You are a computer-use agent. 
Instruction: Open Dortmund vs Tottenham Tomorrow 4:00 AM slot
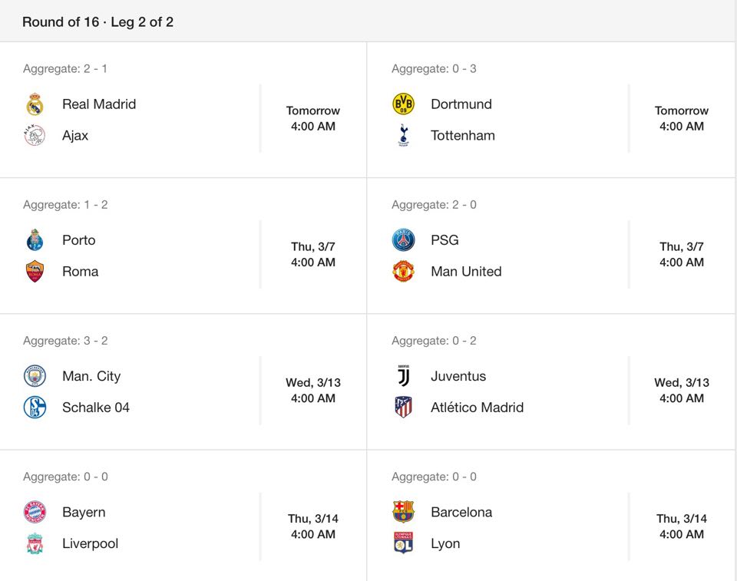click(x=682, y=118)
